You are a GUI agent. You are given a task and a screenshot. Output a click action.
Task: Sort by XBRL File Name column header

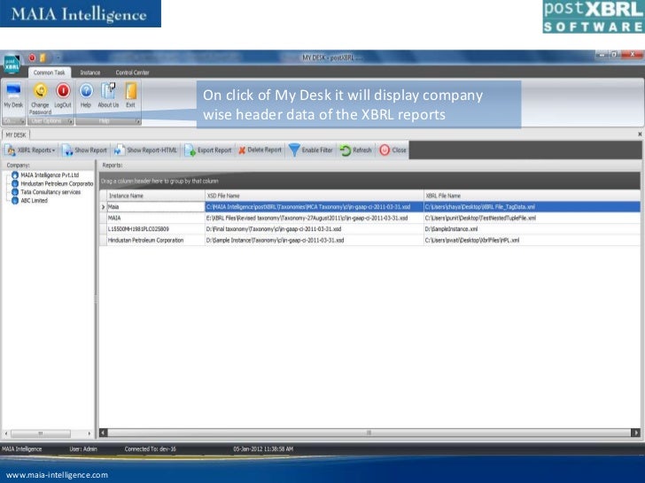(x=532, y=195)
